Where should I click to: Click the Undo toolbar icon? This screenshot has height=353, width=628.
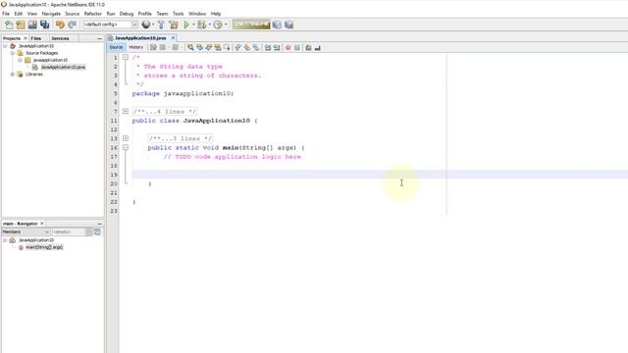tap(60, 25)
